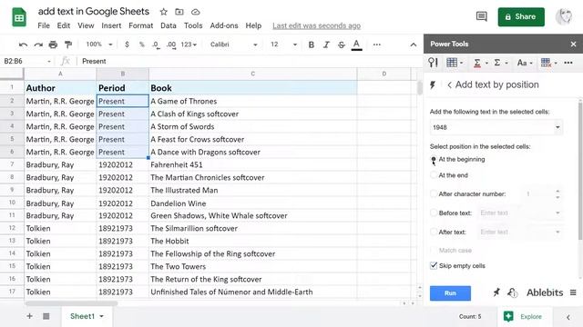Pin the Power Tools action
This screenshot has height=327, width=583.
pos(496,292)
